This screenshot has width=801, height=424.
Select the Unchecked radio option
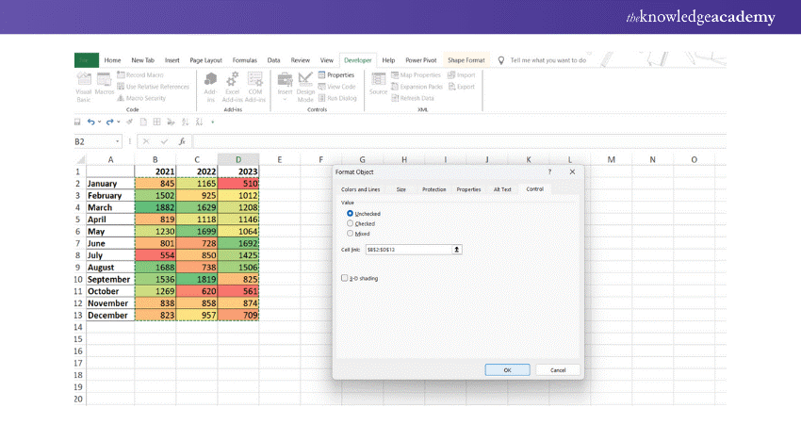coord(351,214)
